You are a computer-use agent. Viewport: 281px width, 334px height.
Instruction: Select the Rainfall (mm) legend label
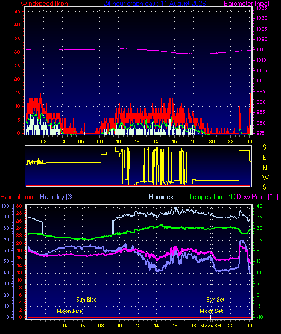tap(18, 197)
